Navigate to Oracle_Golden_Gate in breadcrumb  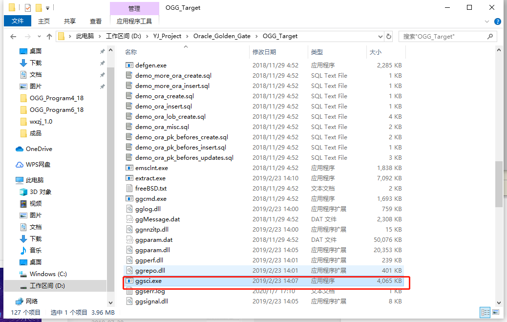[x=222, y=36]
